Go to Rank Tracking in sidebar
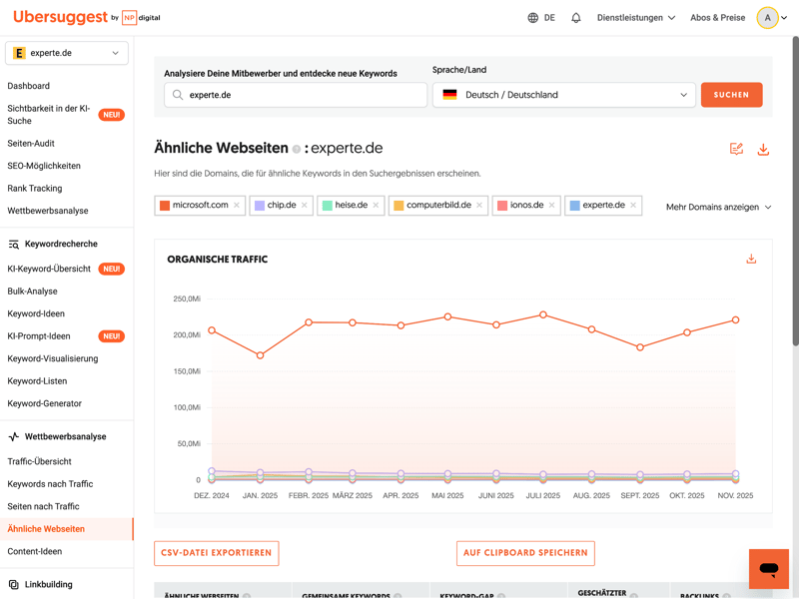 35,188
